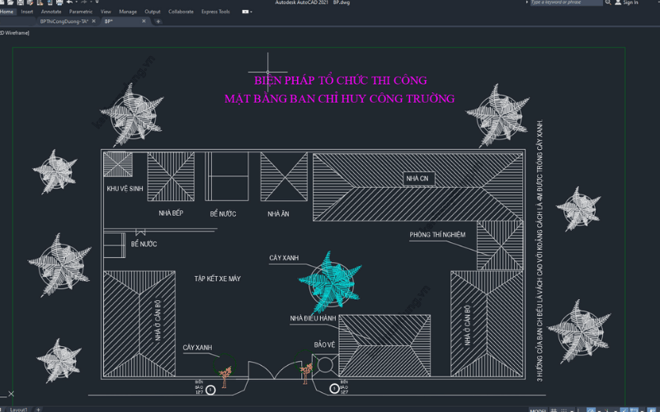The height and width of the screenshot is (412, 660).
Task: Switch to the Layout1 tab
Action: click(x=18, y=409)
